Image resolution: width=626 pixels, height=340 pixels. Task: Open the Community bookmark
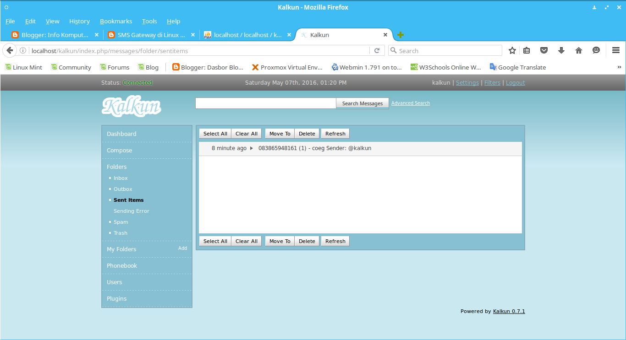click(71, 67)
